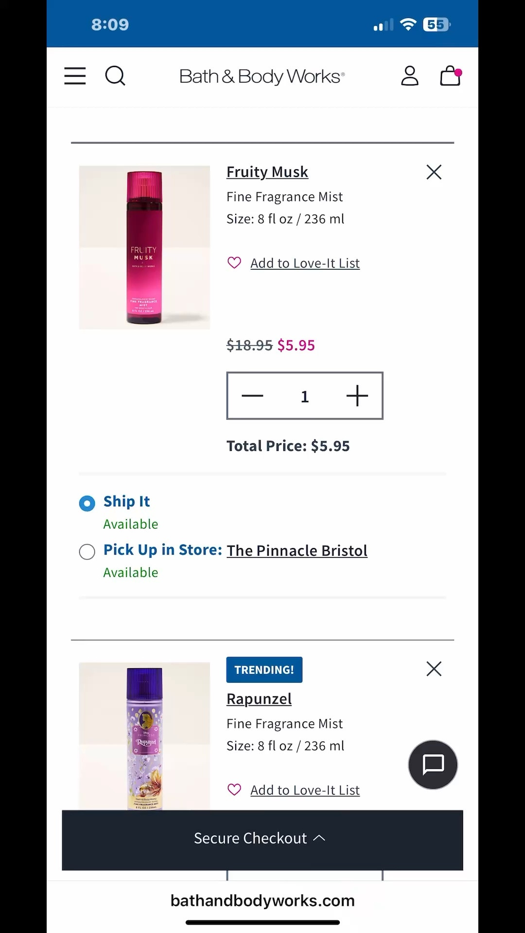
Task: Click the Fruity Musk product image
Action: tap(144, 248)
